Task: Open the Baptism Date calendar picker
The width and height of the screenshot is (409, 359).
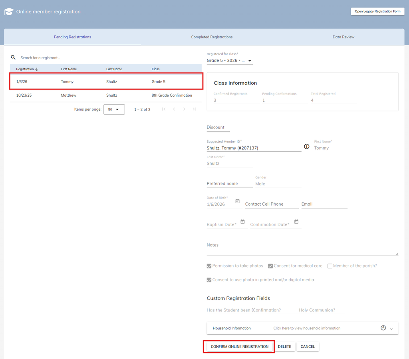Action: point(242,222)
